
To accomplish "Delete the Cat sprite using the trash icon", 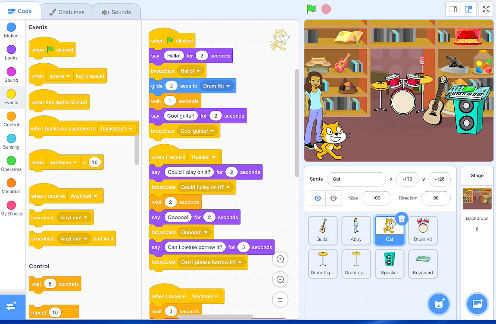I will pos(402,218).
